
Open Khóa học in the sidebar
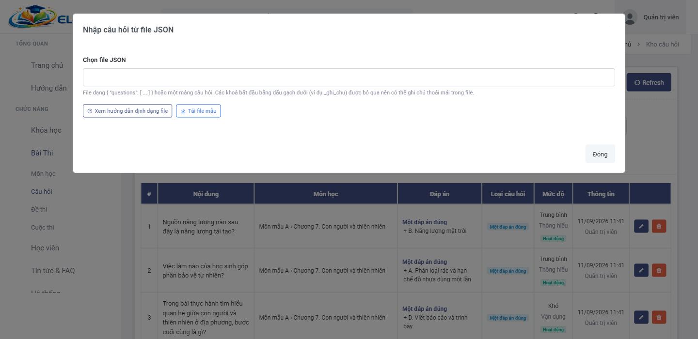coord(46,130)
